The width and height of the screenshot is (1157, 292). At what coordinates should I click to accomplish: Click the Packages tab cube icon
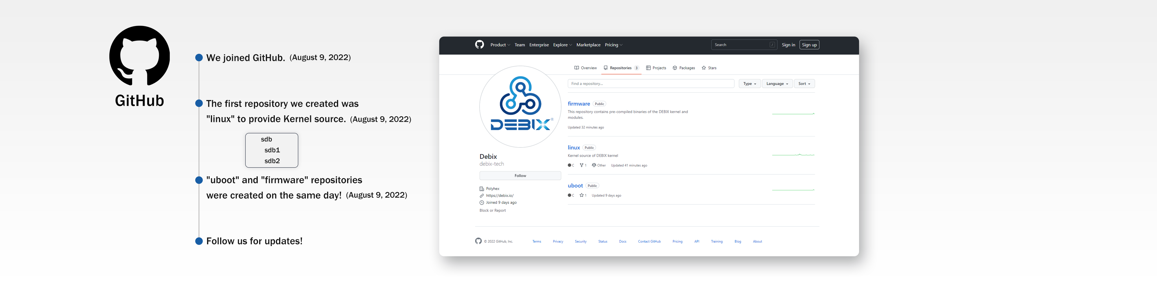tap(675, 68)
